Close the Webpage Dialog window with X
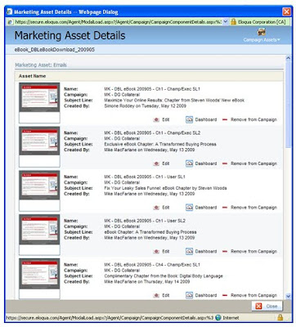Viewport: 296px width, 327px height. click(286, 11)
